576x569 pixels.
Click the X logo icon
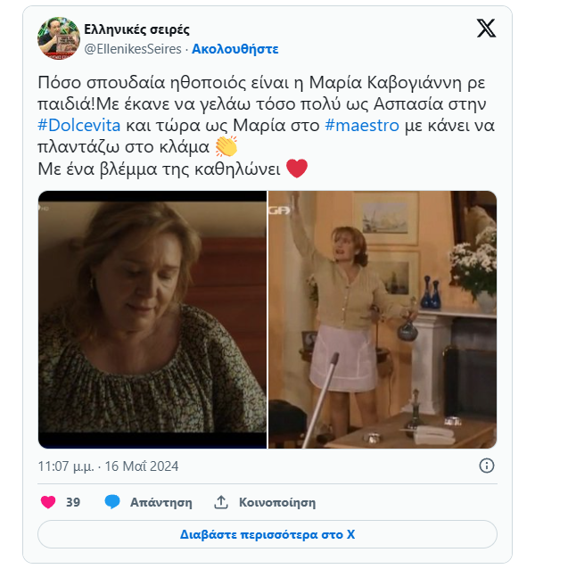pos(486,29)
